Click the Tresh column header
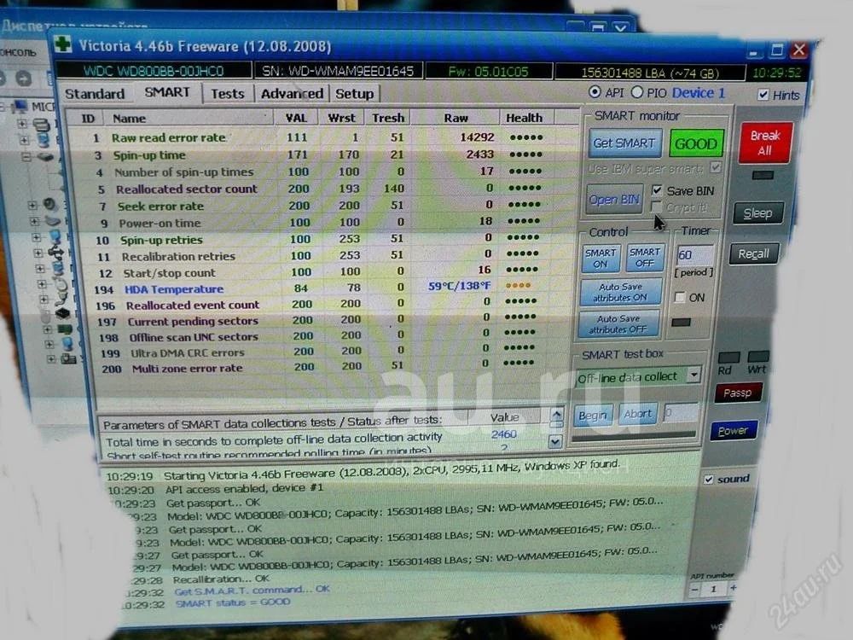The height and width of the screenshot is (640, 853). pyautogui.click(x=388, y=118)
